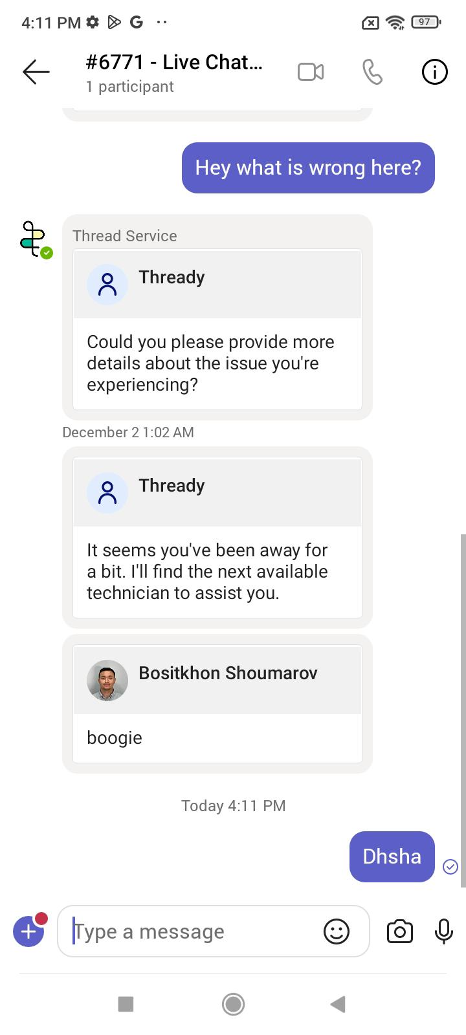The image size is (466, 1035).
Task: Expand the chat title #6771 Live Chat
Action: point(173,62)
